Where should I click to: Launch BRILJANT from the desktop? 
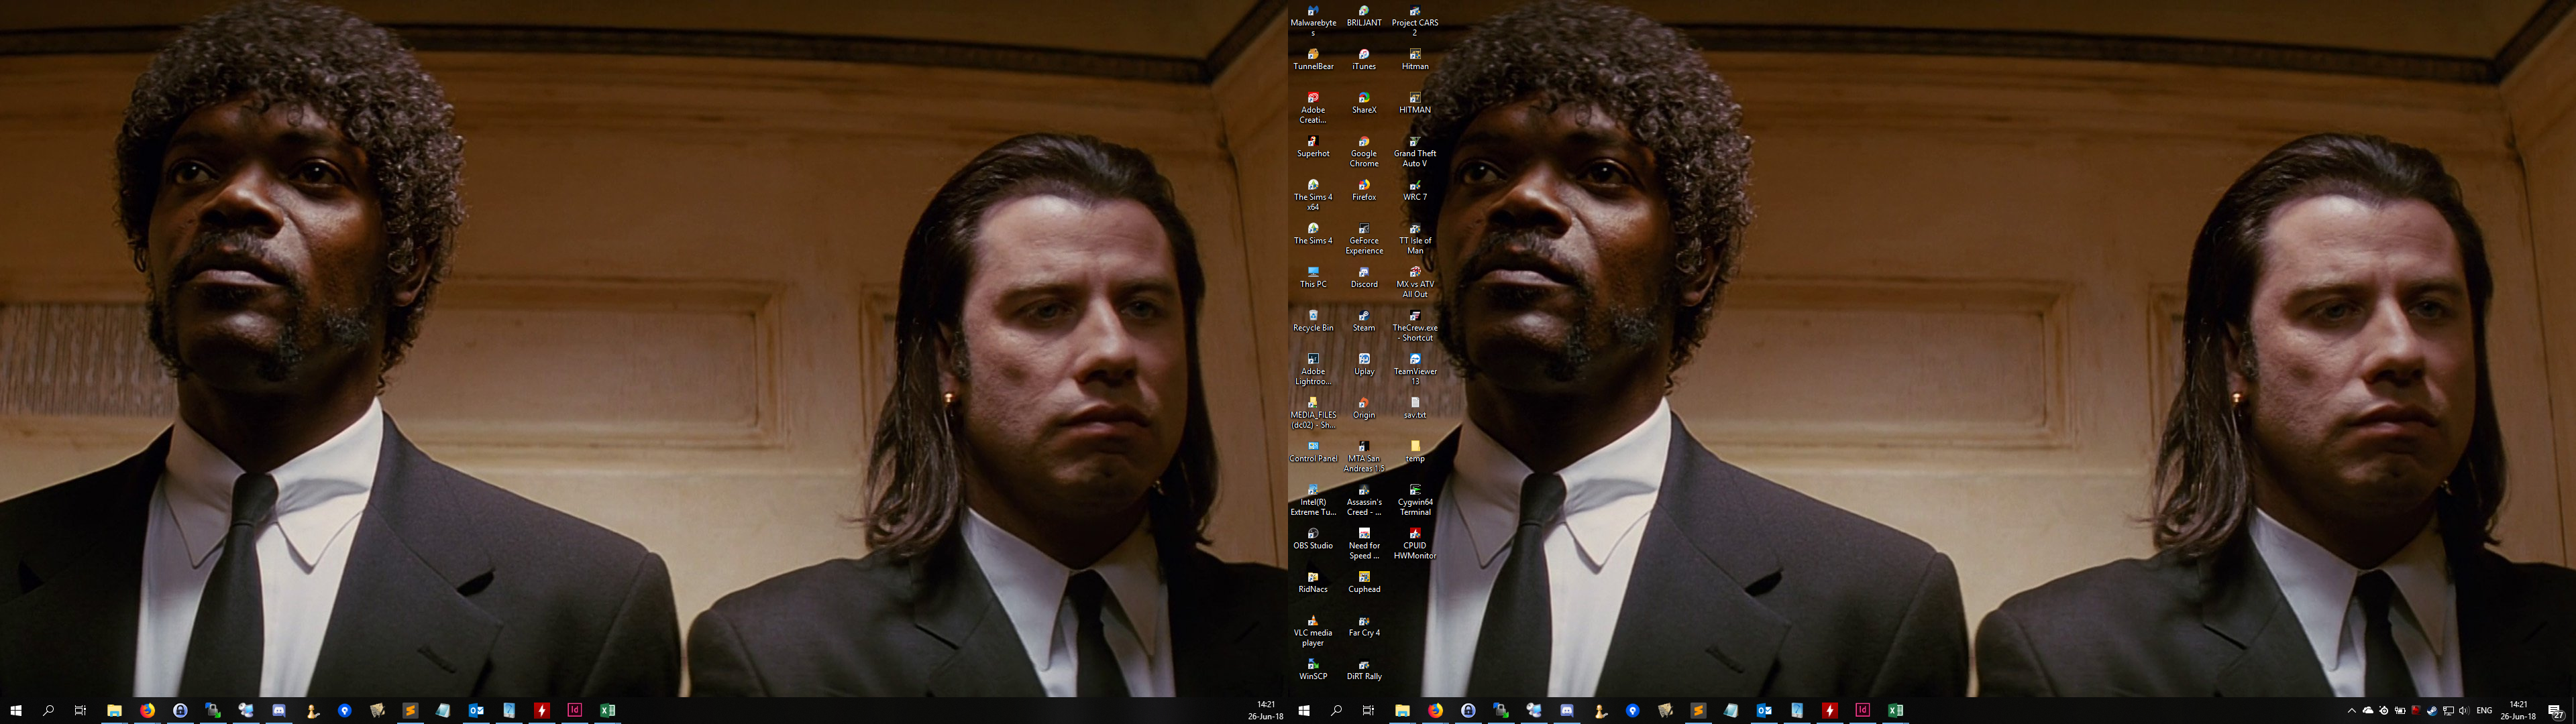(1364, 15)
